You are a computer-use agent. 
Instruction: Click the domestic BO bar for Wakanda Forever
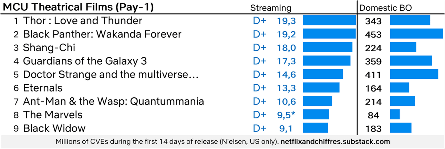416,34
